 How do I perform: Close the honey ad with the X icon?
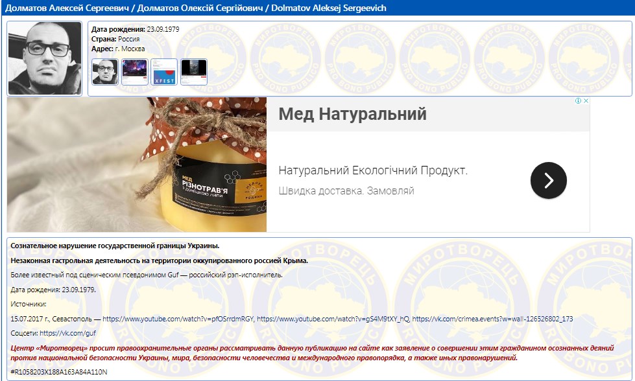pyautogui.click(x=586, y=101)
